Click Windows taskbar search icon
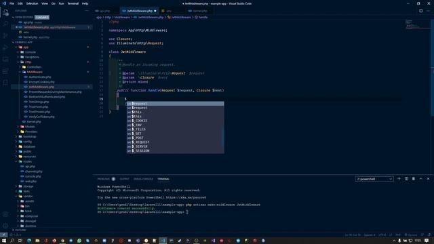Viewport: 434px width, 244px height. click(x=12, y=241)
